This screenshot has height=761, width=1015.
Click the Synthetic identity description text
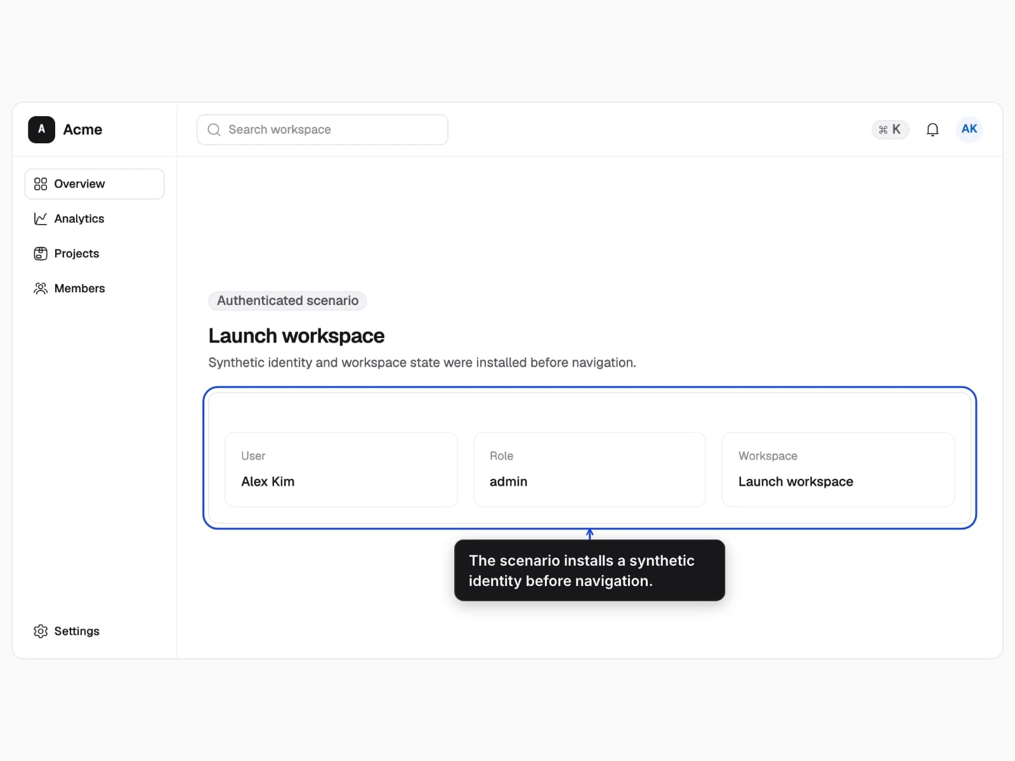point(422,363)
